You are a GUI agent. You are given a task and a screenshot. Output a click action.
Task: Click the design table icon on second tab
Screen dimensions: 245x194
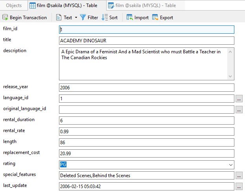tap(111, 5)
